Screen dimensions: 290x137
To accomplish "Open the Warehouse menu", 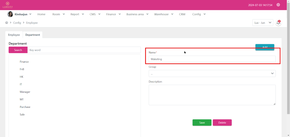I will 164,14.
